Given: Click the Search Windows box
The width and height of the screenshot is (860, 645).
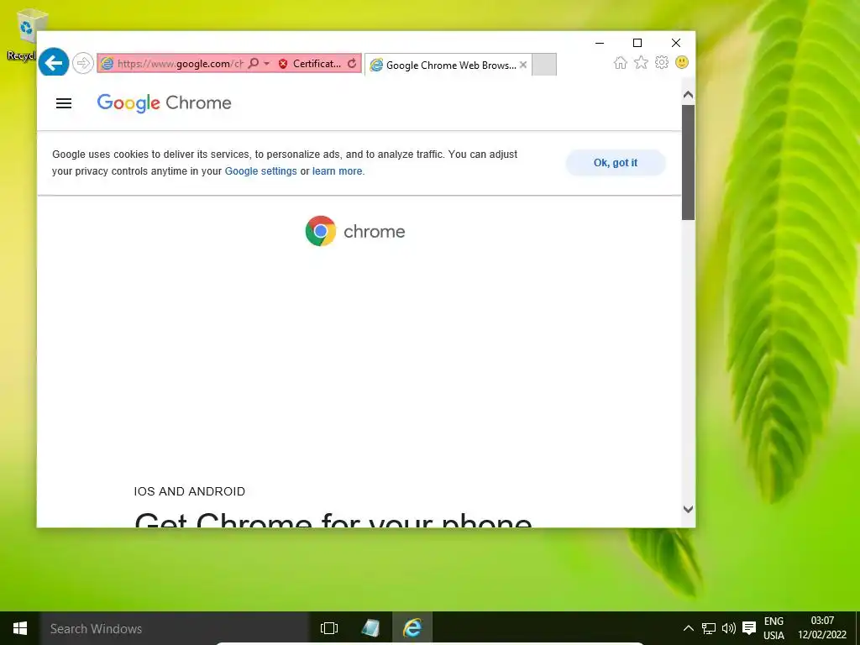Looking at the screenshot, I should tap(175, 628).
